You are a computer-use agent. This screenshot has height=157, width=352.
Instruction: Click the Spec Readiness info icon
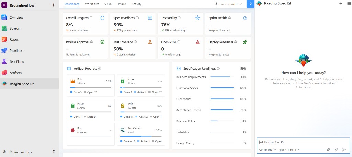click(137, 18)
